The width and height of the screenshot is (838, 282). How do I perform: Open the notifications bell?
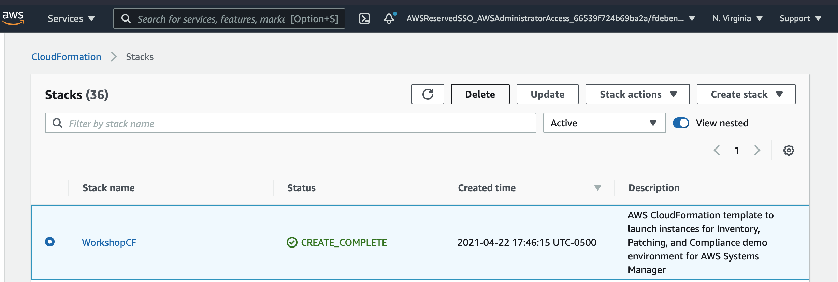click(390, 18)
